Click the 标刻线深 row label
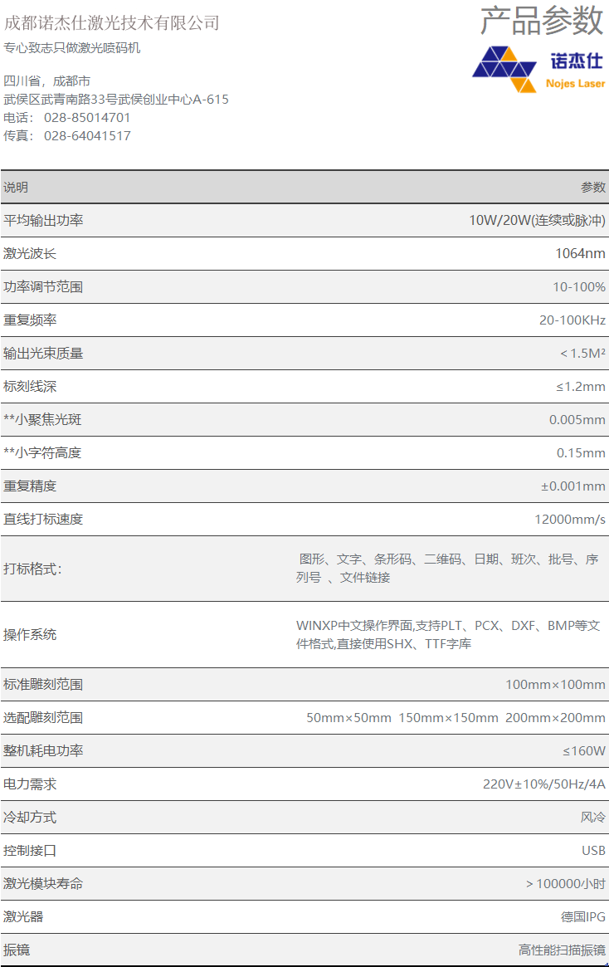Viewport: 609px width, 967px height. pyautogui.click(x=30, y=387)
